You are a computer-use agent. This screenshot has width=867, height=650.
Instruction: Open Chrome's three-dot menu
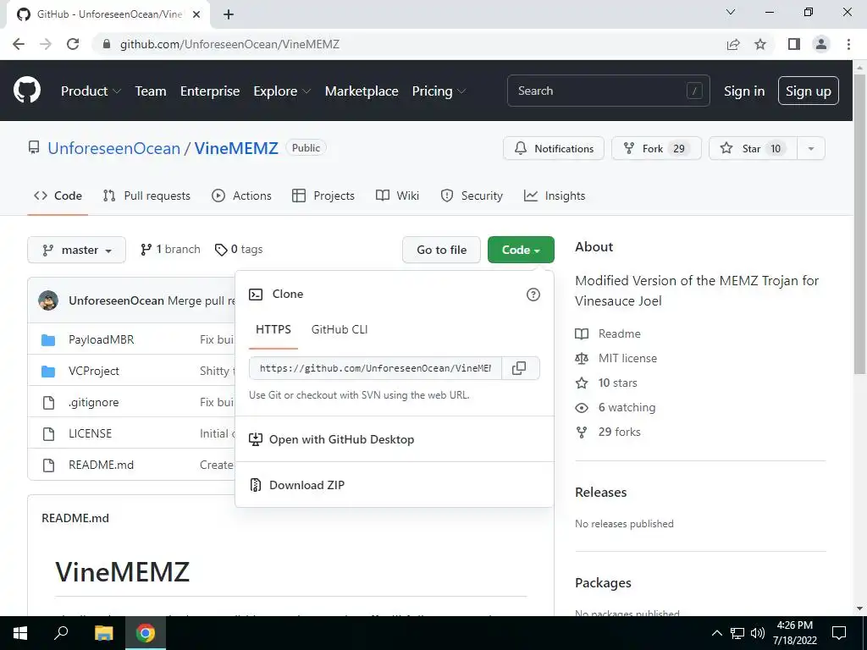pyautogui.click(x=848, y=44)
